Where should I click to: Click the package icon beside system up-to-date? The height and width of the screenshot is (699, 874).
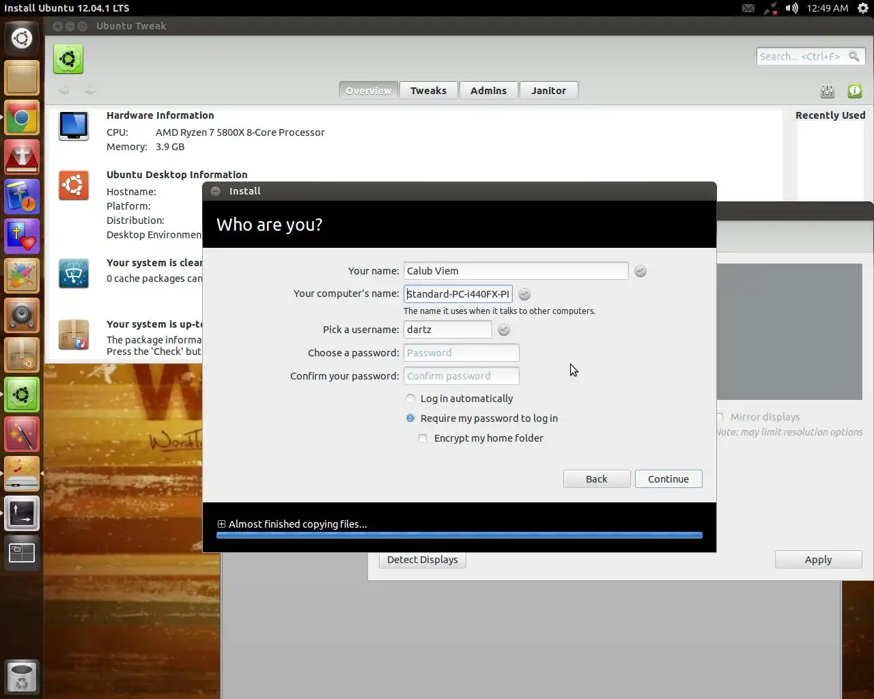coord(74,335)
